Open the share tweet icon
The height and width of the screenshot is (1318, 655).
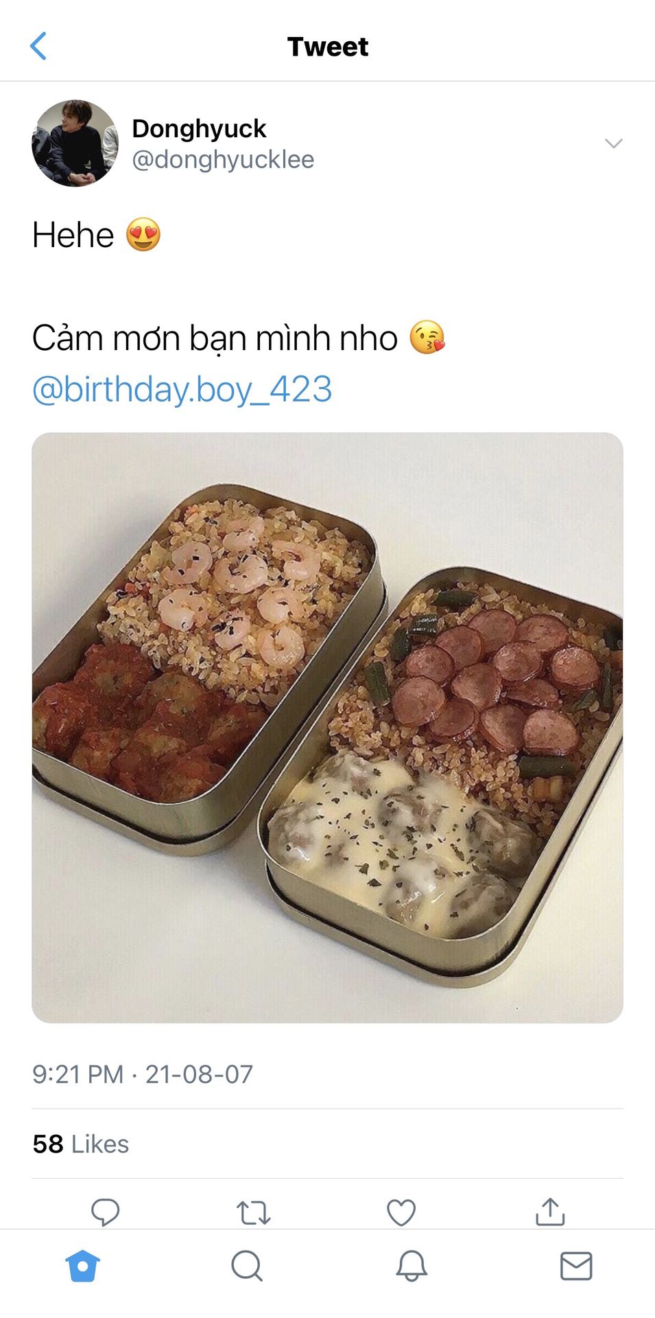(x=550, y=1212)
